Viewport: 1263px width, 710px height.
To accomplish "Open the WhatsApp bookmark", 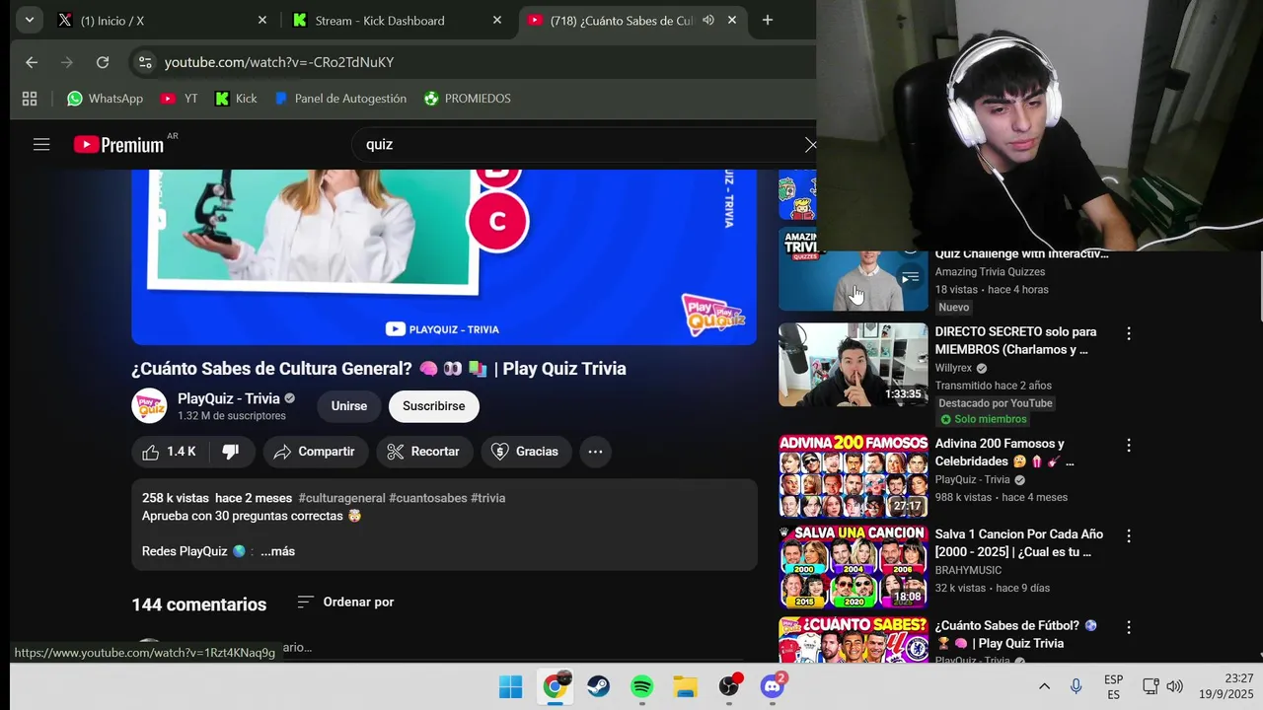I will tap(105, 99).
